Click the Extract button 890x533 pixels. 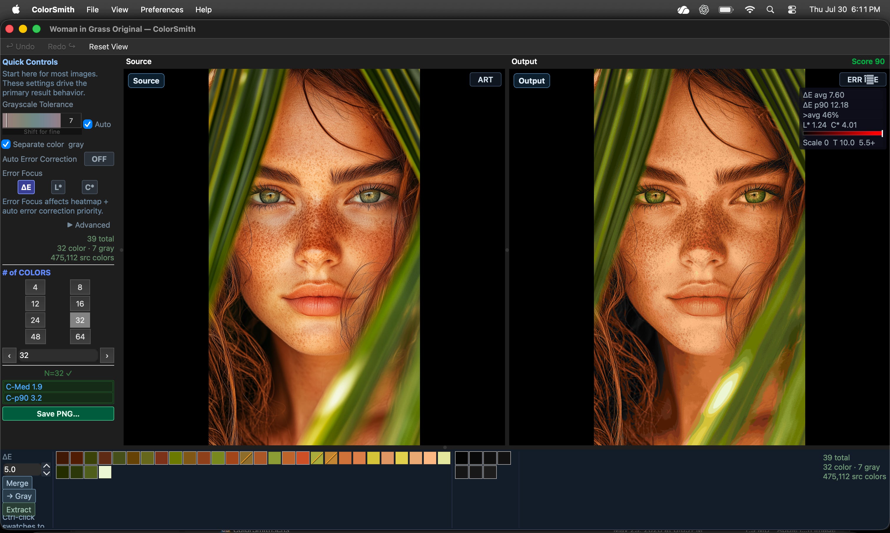(x=19, y=510)
